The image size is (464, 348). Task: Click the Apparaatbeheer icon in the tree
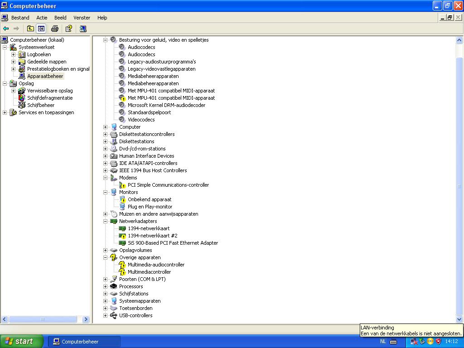(x=22, y=76)
